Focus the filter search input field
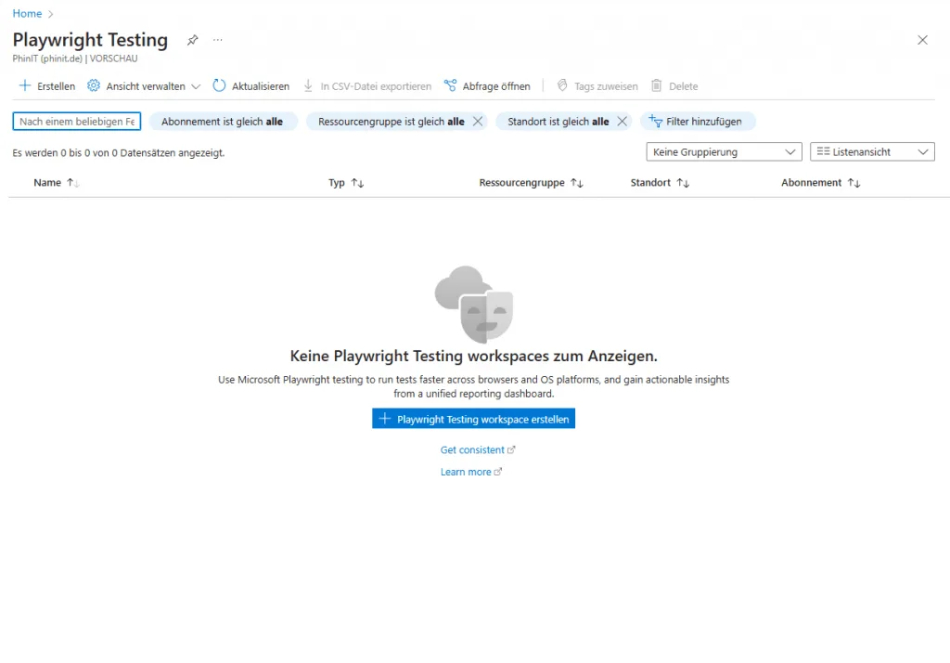This screenshot has width=950, height=663. (77, 122)
